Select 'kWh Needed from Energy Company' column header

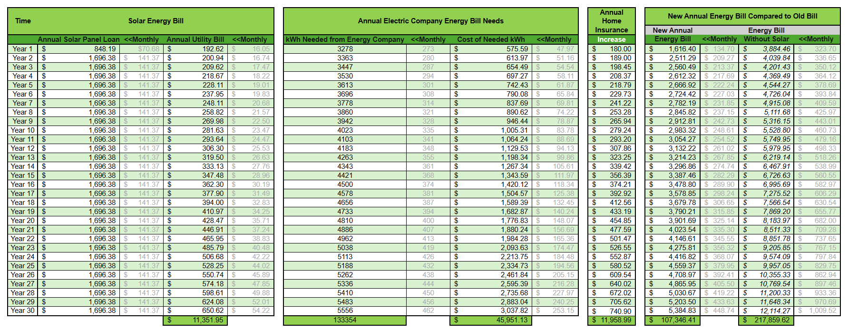coord(345,39)
